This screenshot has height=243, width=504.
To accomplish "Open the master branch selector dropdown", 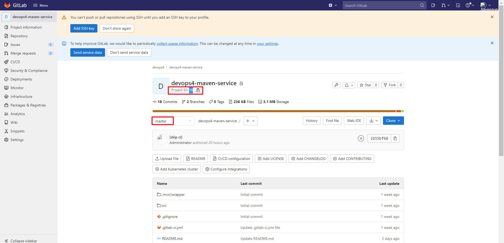I will tap(173, 121).
